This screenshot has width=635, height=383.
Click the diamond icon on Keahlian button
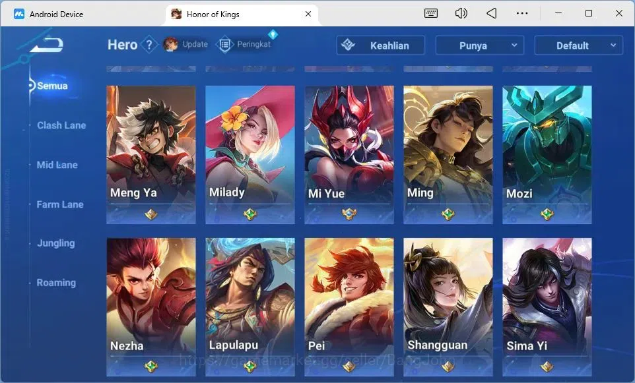pos(348,45)
